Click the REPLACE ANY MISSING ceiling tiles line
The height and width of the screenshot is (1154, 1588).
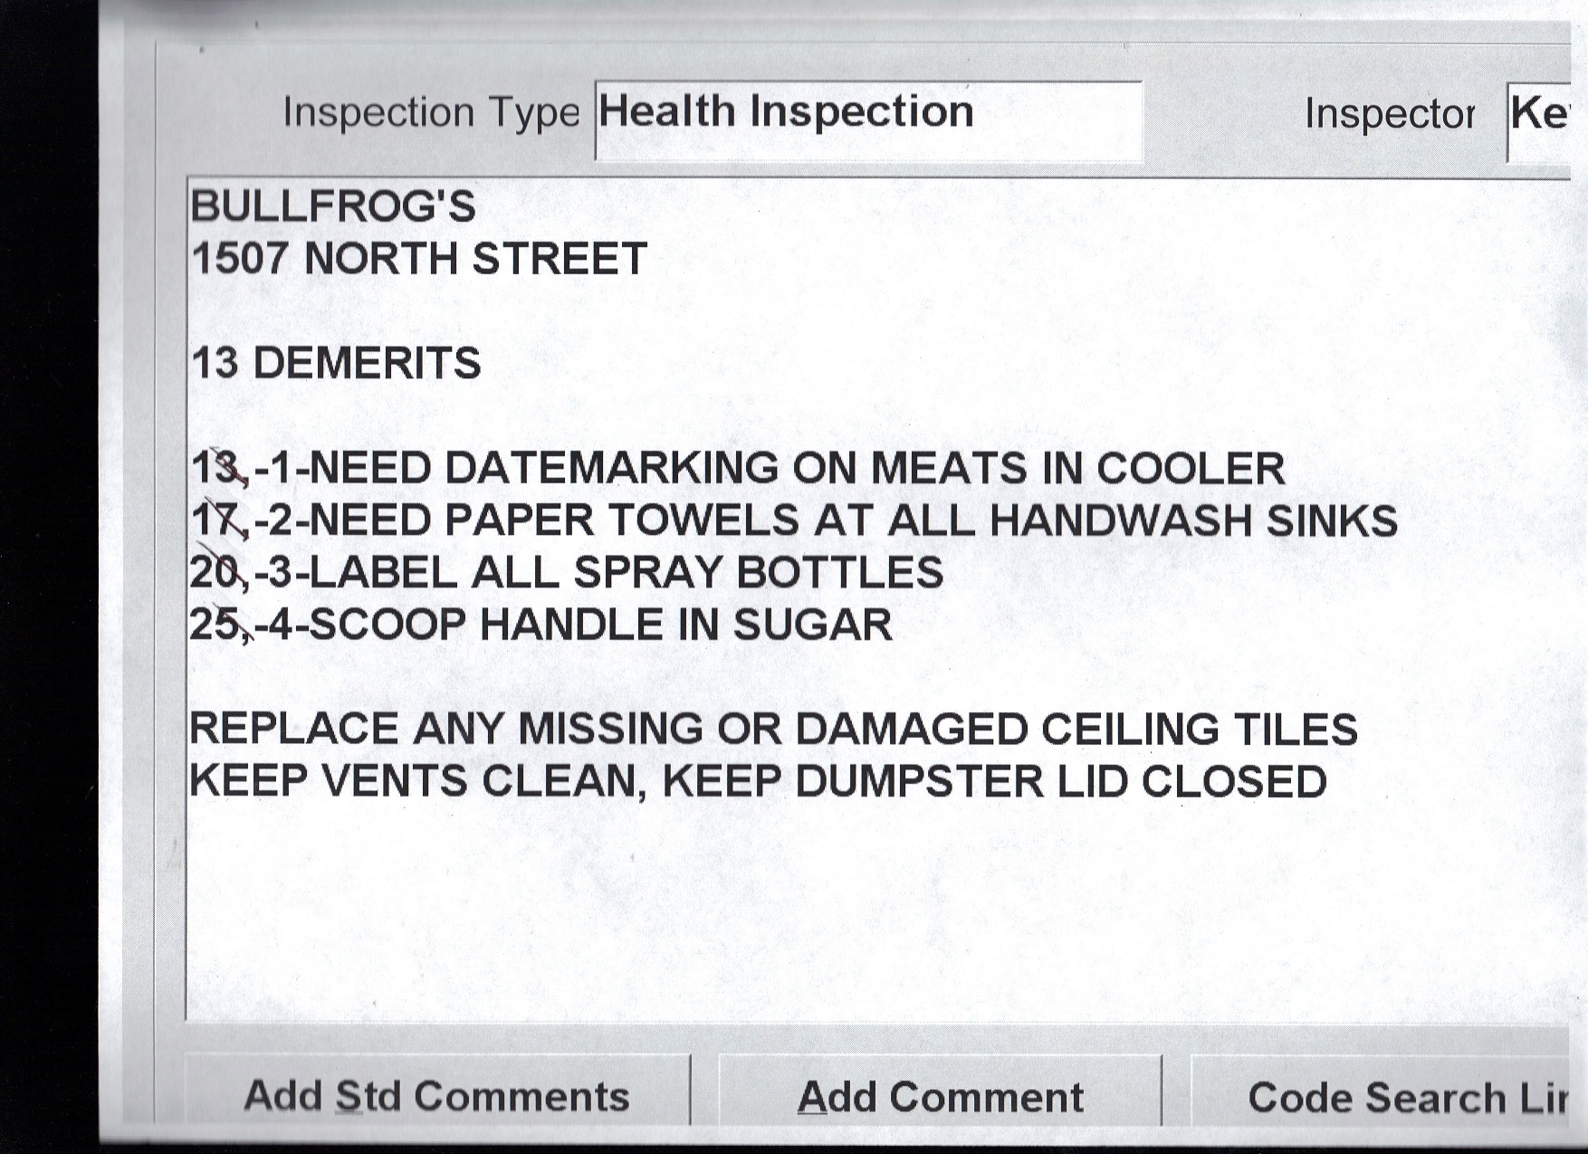[x=773, y=730]
